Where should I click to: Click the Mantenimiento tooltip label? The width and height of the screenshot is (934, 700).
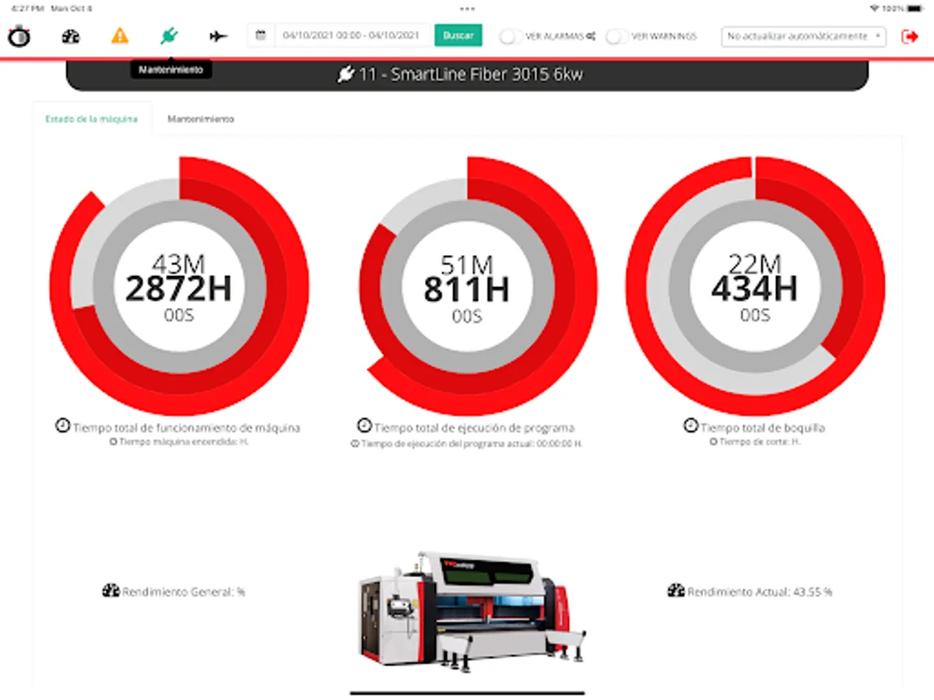170,69
